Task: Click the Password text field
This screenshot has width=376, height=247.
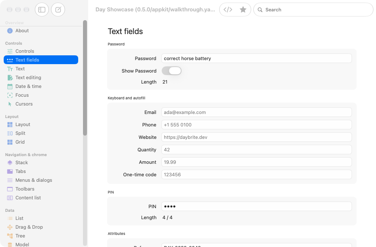Action: point(257,58)
